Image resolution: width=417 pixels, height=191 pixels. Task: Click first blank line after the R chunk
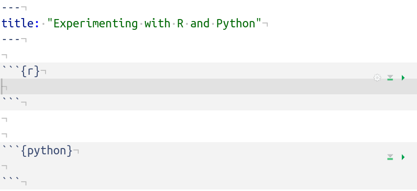(208, 119)
